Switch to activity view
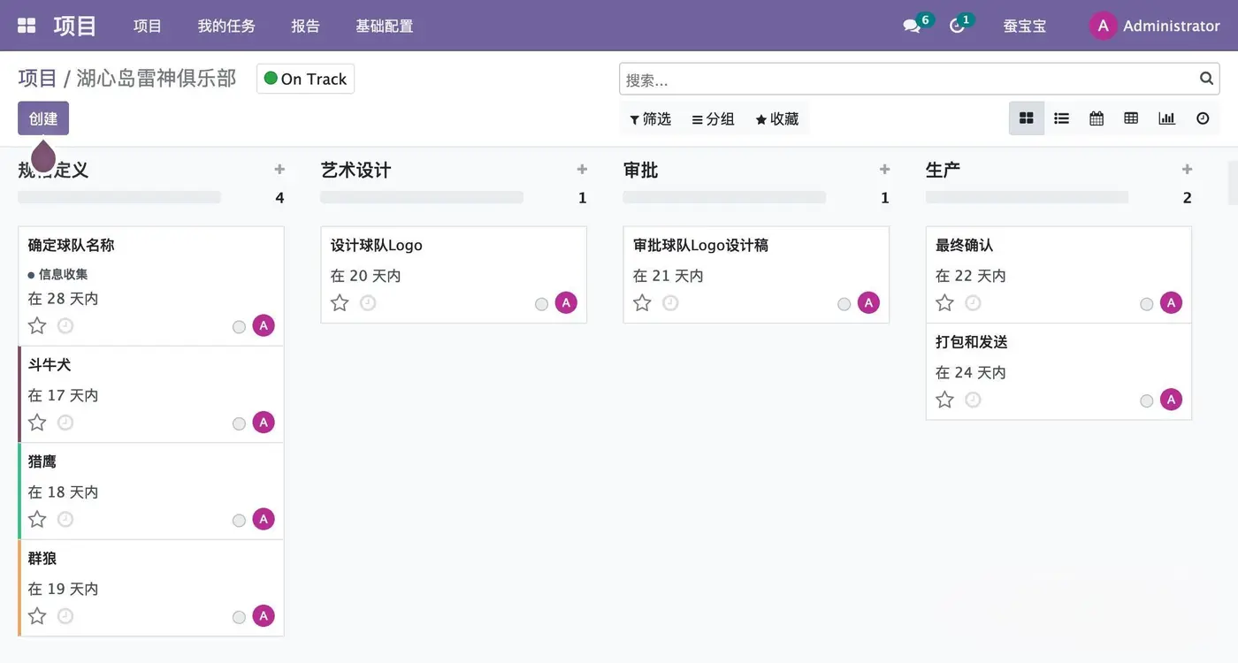The image size is (1238, 663). (x=1202, y=118)
